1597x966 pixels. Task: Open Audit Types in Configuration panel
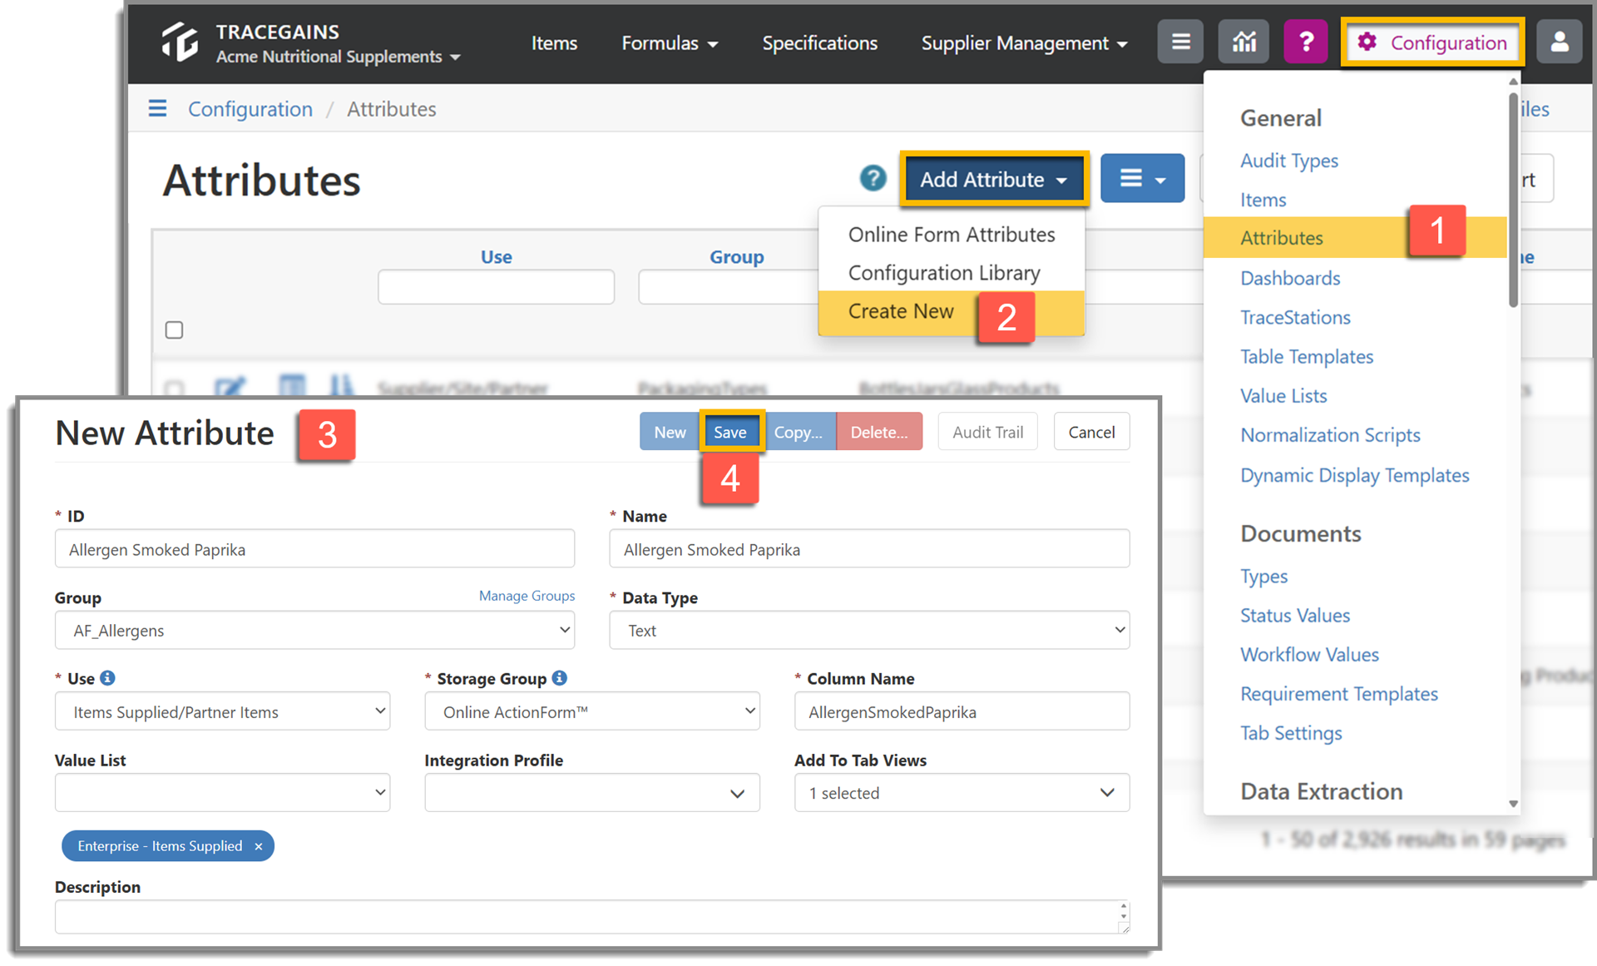(x=1288, y=161)
